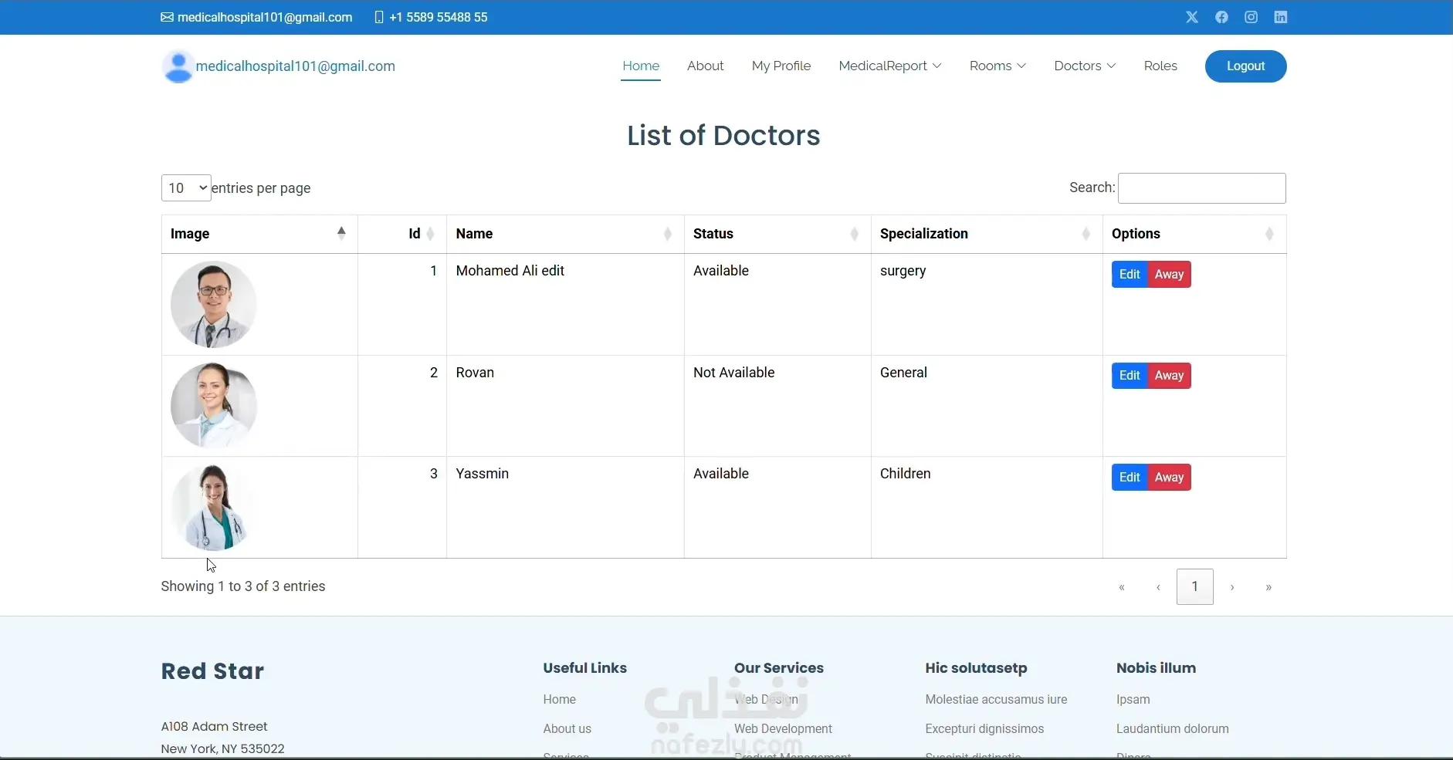
Task: Expand the Doctors menu
Action: (x=1085, y=66)
